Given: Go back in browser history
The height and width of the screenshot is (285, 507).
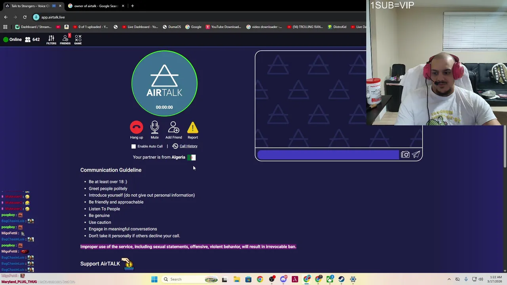Looking at the screenshot, I should click(x=6, y=17).
